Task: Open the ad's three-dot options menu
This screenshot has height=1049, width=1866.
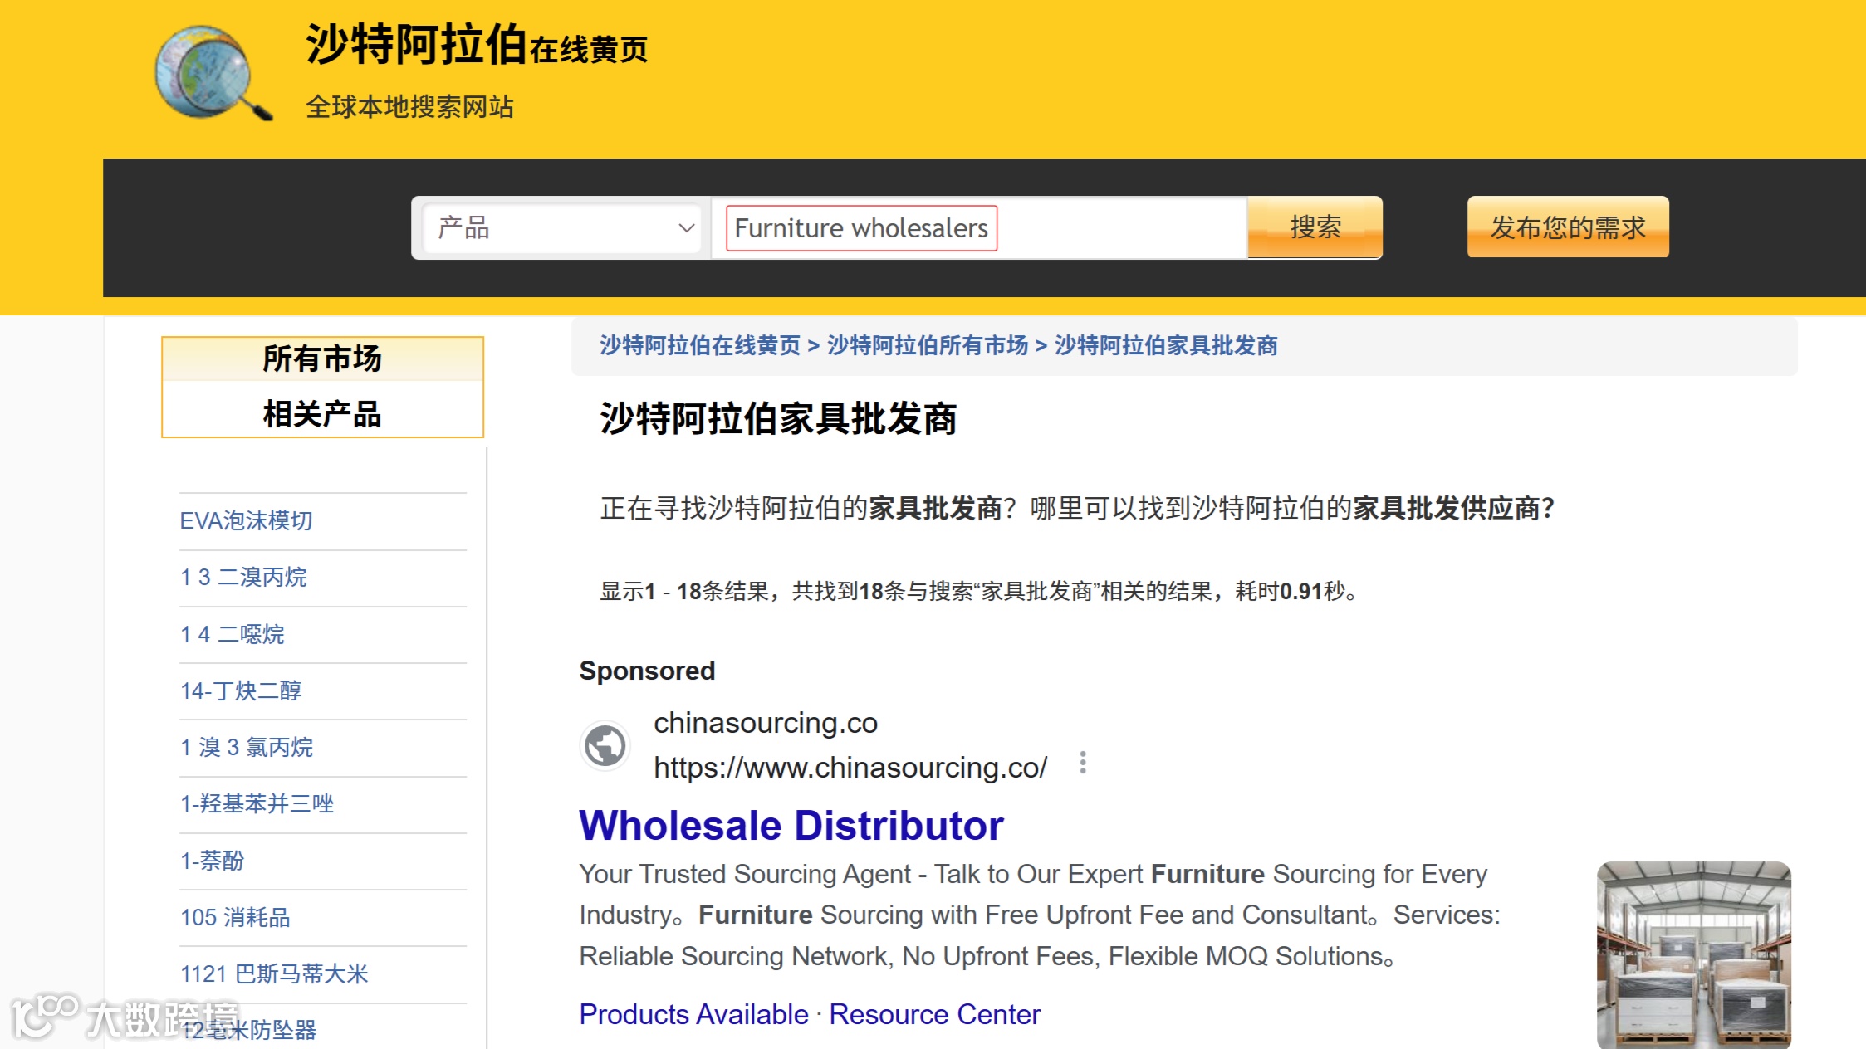Action: pos(1082,762)
